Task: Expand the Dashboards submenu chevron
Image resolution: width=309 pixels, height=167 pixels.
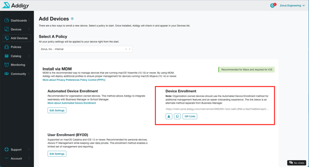Action: coord(29,20)
